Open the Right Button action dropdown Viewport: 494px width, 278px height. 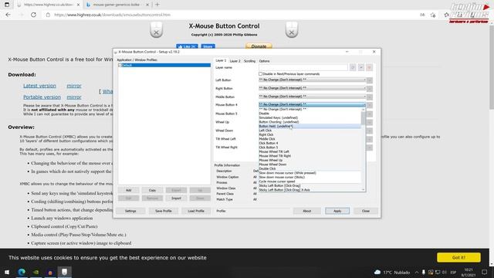pos(312,88)
